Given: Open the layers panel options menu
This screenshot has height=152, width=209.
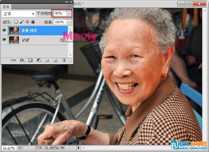Looking at the screenshot, I should pos(70,7).
